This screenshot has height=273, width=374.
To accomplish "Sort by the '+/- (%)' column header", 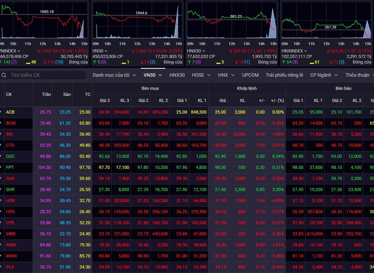I will click(x=278, y=100).
